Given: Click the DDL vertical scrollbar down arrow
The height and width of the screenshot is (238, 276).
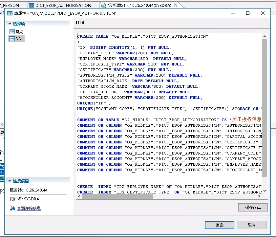Looking at the screenshot, I should 265,191.
